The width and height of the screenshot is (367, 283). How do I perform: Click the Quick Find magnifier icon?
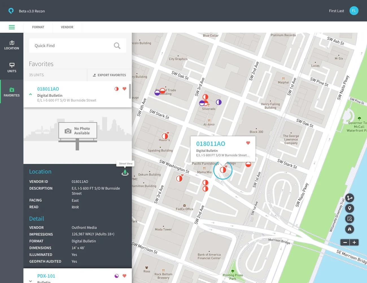[x=117, y=46]
